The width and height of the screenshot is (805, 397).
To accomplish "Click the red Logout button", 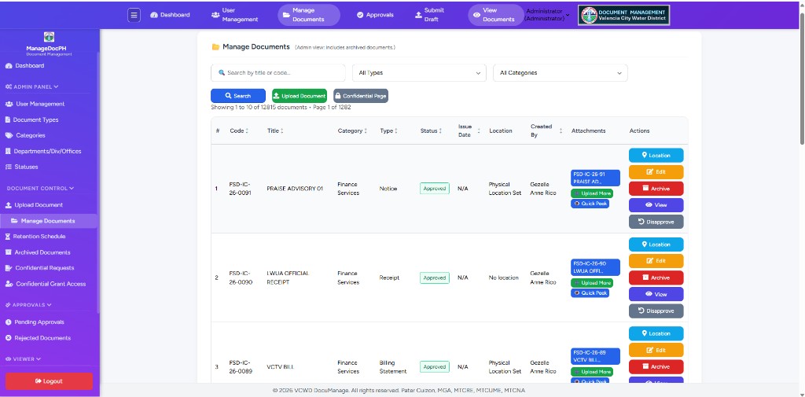I will click(49, 381).
